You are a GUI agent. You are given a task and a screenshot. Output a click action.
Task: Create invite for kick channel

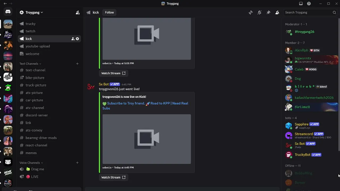coord(73,39)
